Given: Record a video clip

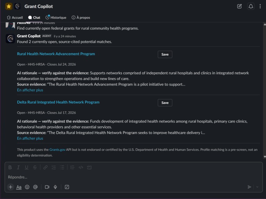Looking at the screenshot, I should click(x=47, y=187).
